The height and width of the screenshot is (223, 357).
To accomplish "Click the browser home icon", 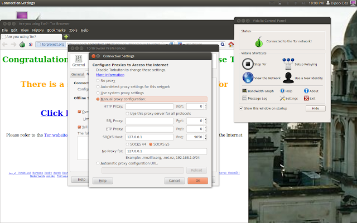I will [231, 45].
